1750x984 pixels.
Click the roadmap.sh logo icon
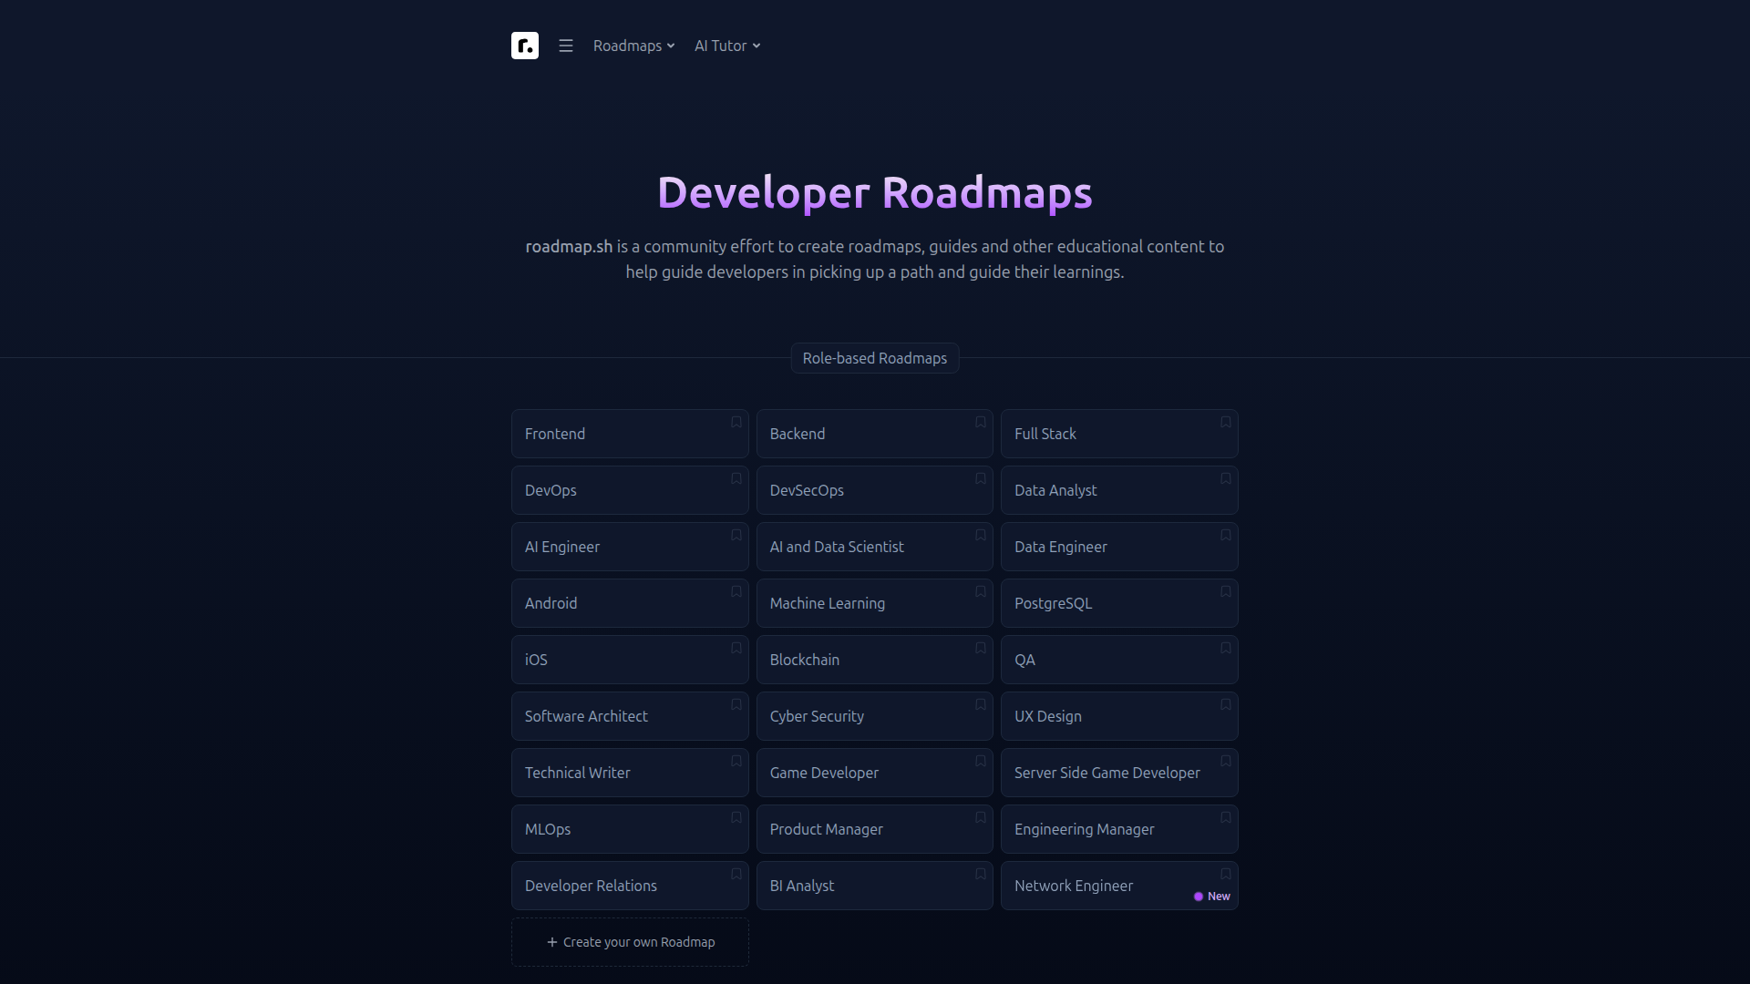[x=525, y=46]
